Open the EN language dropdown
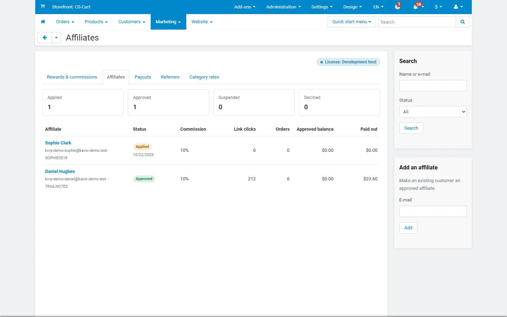 coord(378,7)
